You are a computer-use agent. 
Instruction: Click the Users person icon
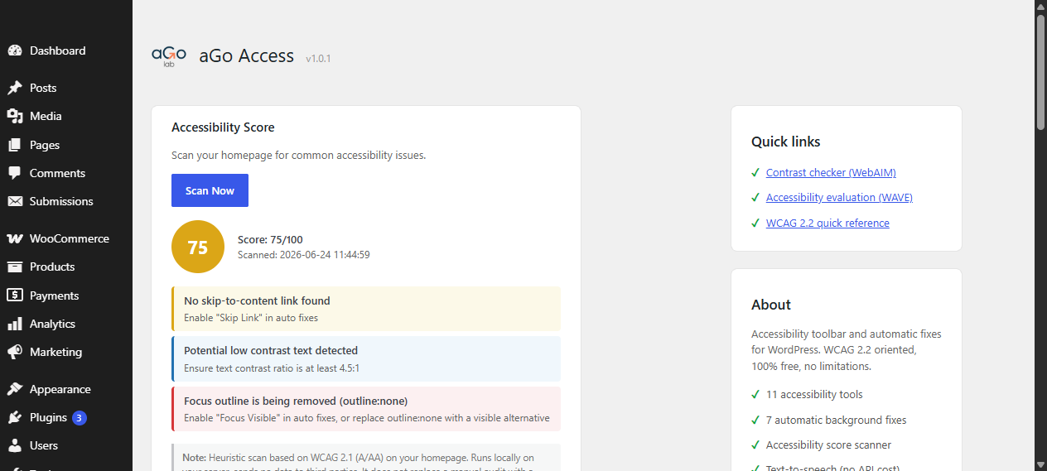pyautogui.click(x=15, y=445)
